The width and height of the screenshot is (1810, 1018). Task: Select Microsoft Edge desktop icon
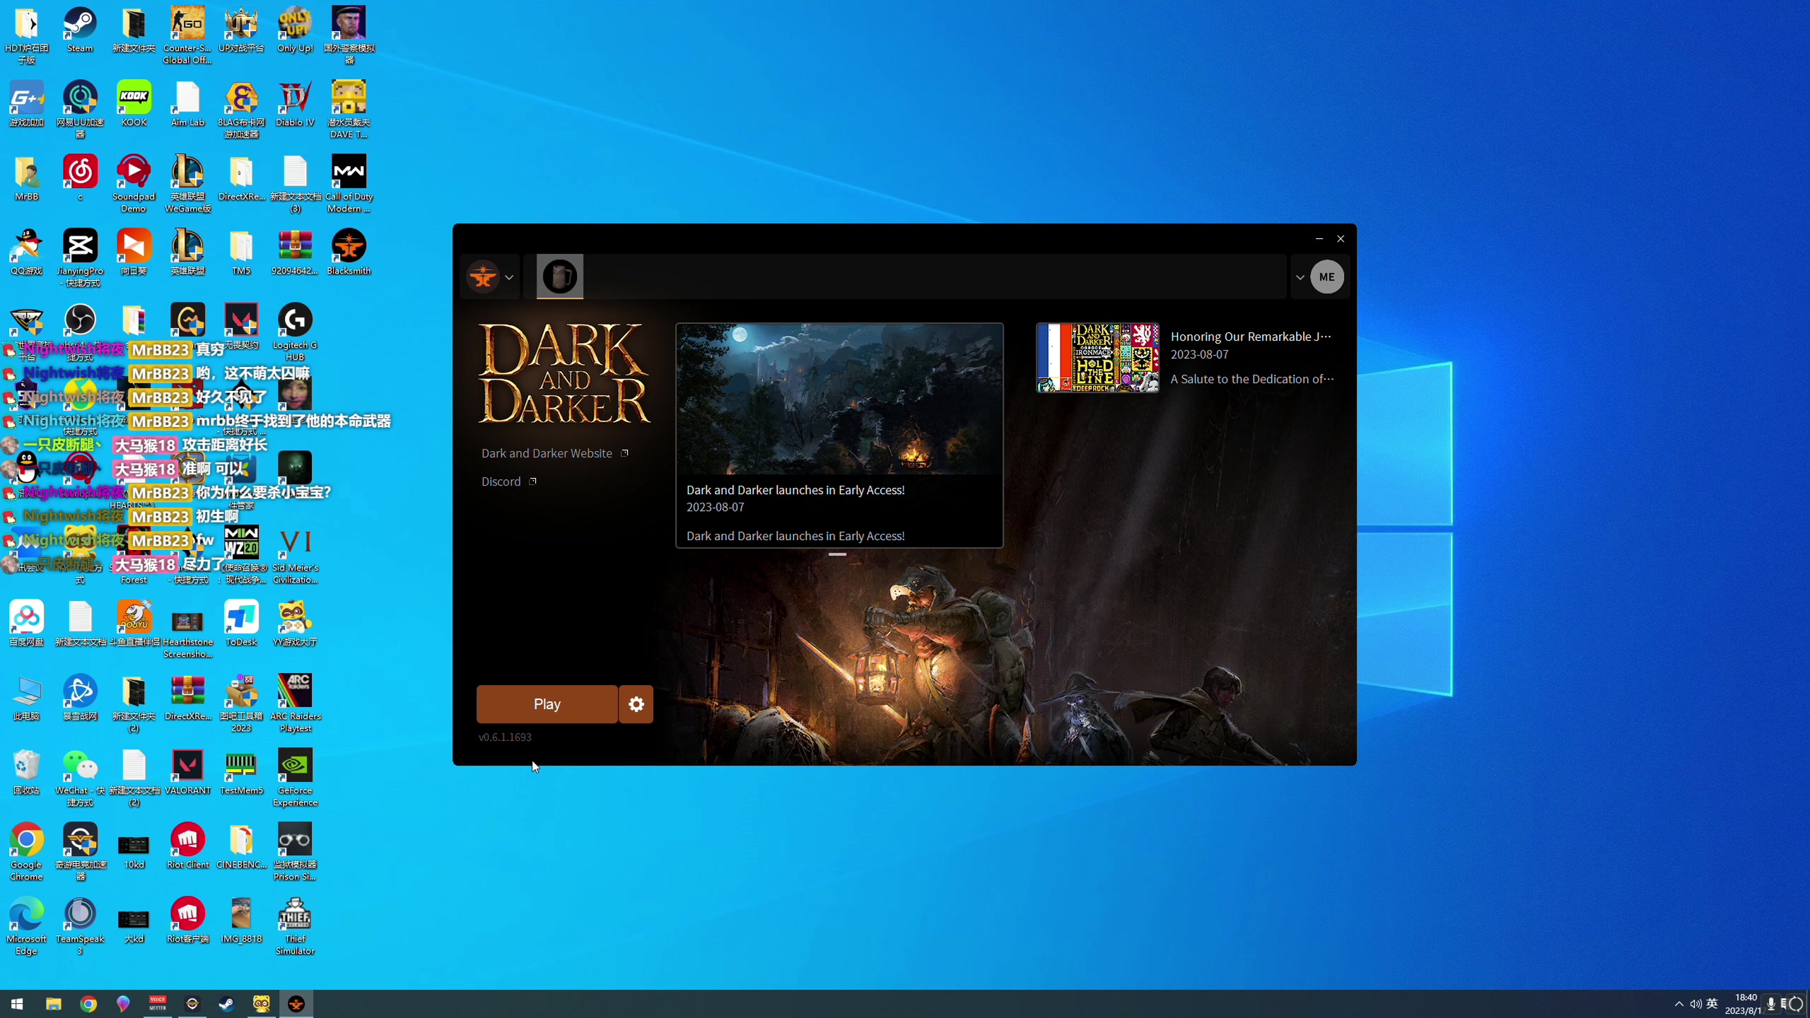(x=26, y=926)
